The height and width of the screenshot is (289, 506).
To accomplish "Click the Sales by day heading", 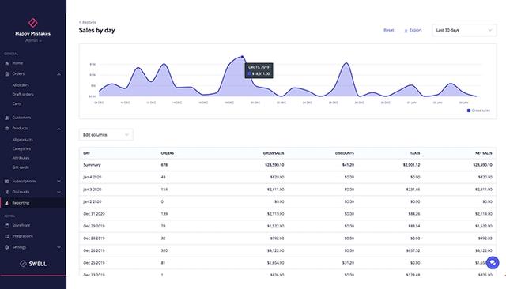I will [x=96, y=30].
